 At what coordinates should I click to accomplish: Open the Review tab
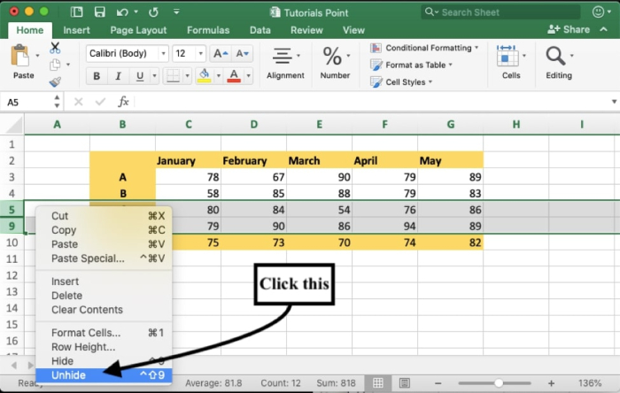306,30
